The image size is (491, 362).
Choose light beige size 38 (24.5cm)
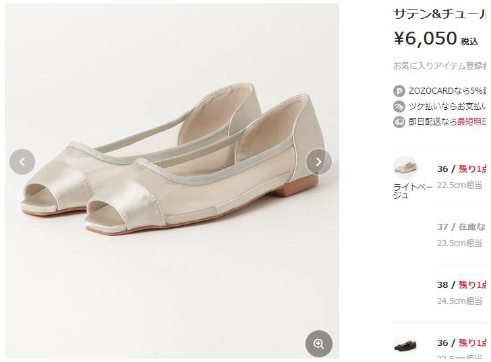coord(462,292)
